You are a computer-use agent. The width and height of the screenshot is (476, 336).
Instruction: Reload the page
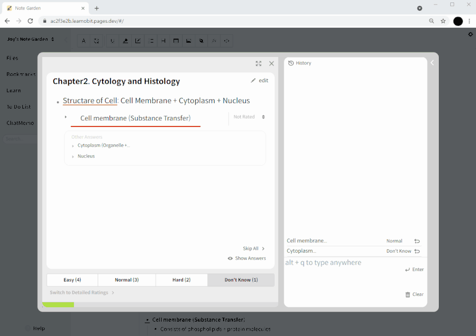30,21
